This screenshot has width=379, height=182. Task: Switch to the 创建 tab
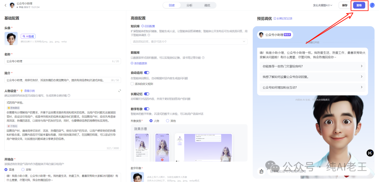[x=172, y=5]
